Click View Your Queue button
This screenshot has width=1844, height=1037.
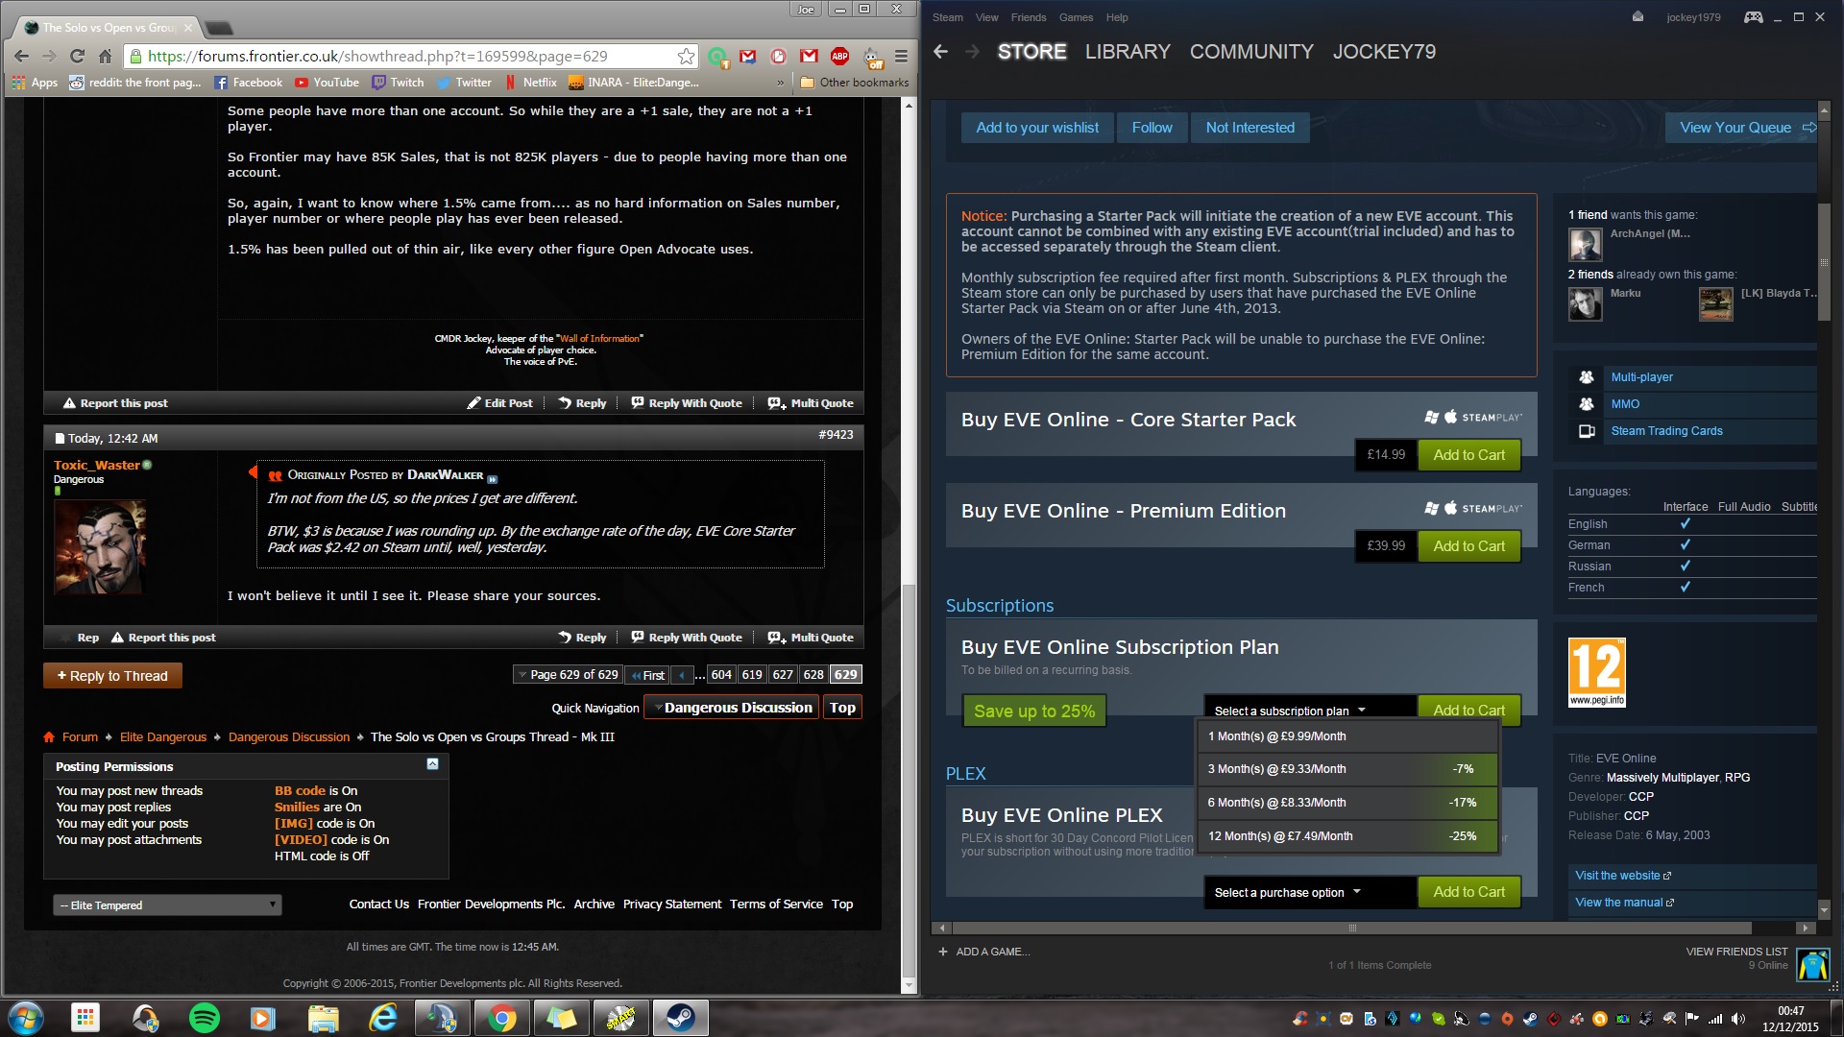[x=1743, y=128]
